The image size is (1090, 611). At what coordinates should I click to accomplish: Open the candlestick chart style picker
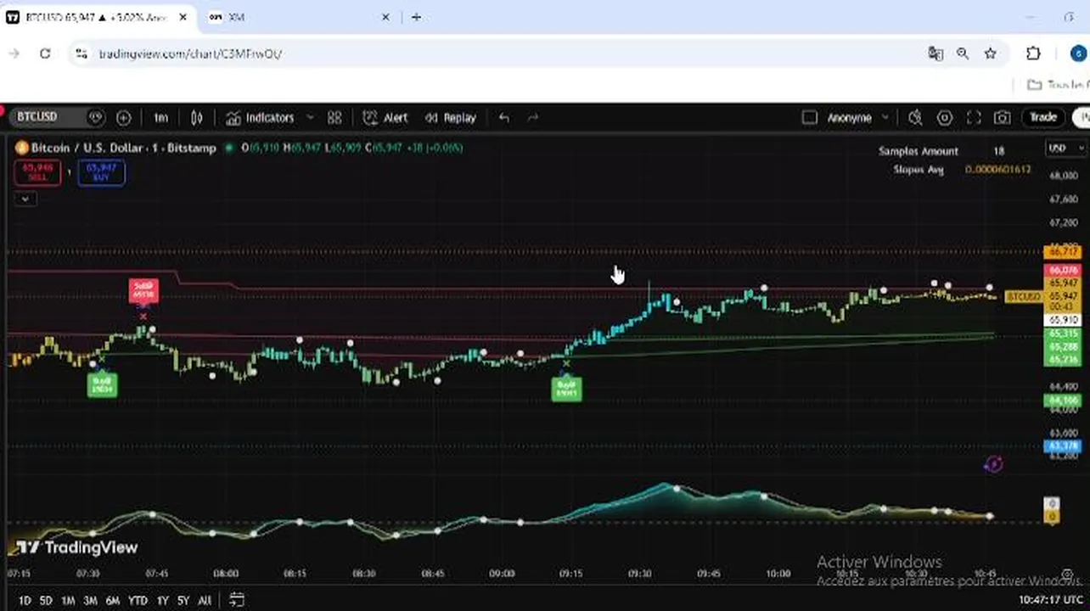coord(197,118)
